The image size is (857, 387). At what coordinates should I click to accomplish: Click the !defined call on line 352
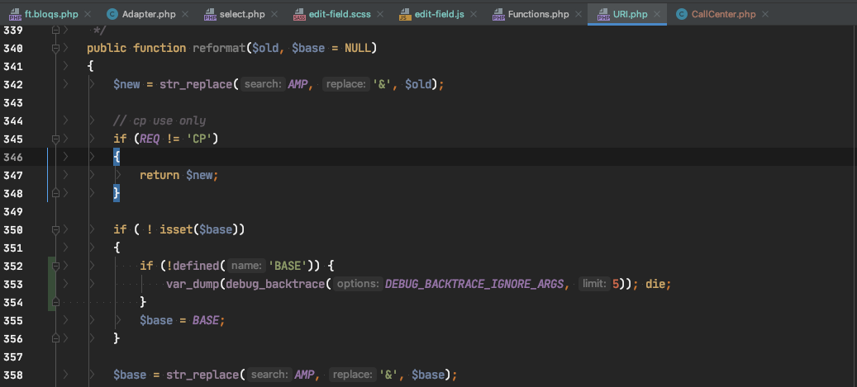pos(193,266)
